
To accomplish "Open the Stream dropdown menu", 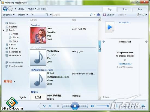I will [23, 15].
